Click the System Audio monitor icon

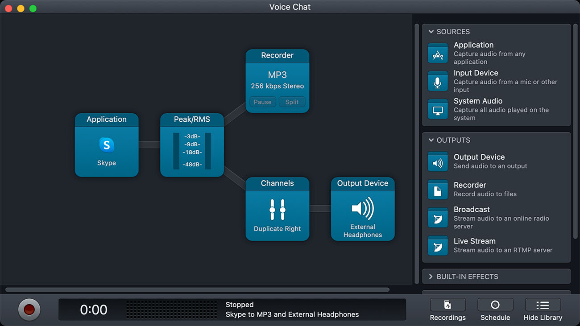point(438,110)
